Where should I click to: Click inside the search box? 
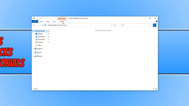135,25
